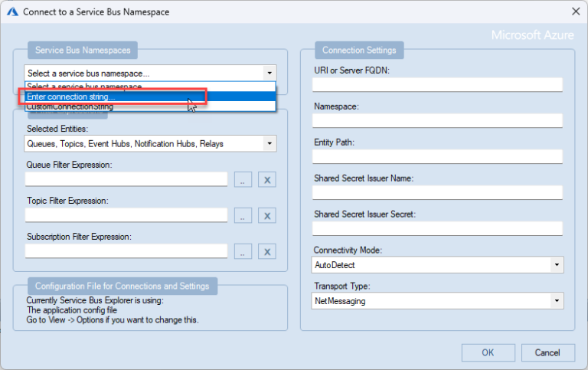The image size is (588, 370).
Task: Open Subscription Filter Expression editor ellipsis button
Action: 243,251
